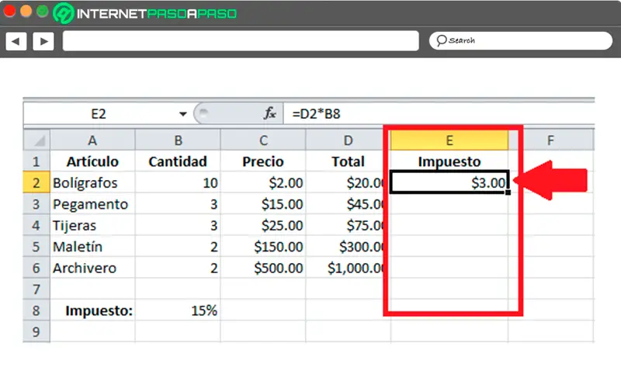The image size is (621, 388).
Task: Click the green maximize window button
Action: tap(43, 12)
